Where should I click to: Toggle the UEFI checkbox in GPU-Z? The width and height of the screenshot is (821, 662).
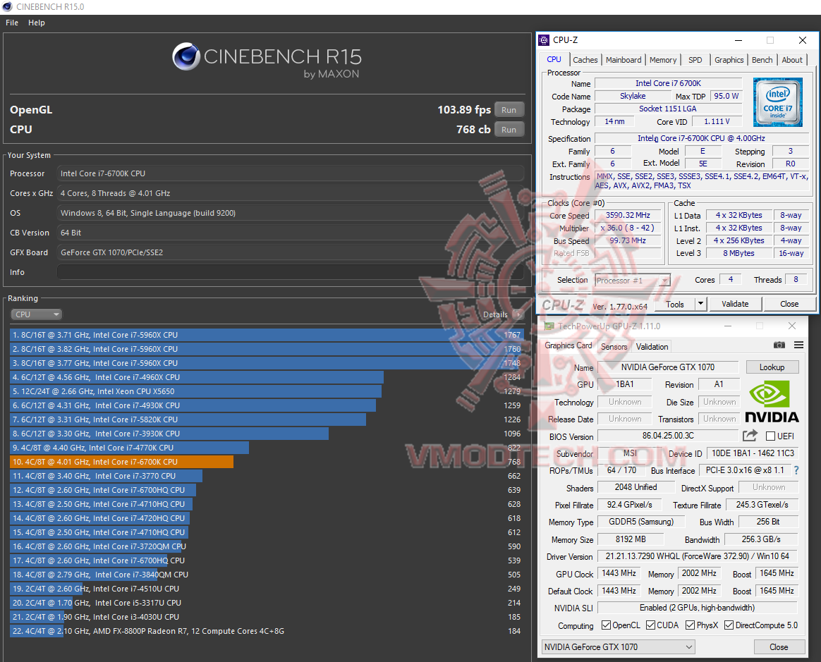(x=770, y=436)
